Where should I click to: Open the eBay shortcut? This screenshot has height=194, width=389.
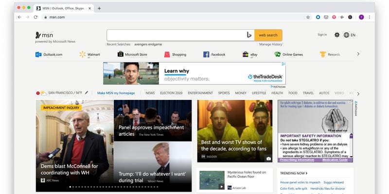(250, 55)
